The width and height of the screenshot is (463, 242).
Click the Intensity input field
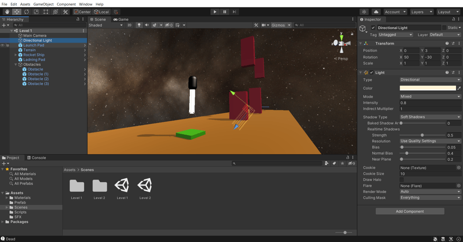coord(430,103)
